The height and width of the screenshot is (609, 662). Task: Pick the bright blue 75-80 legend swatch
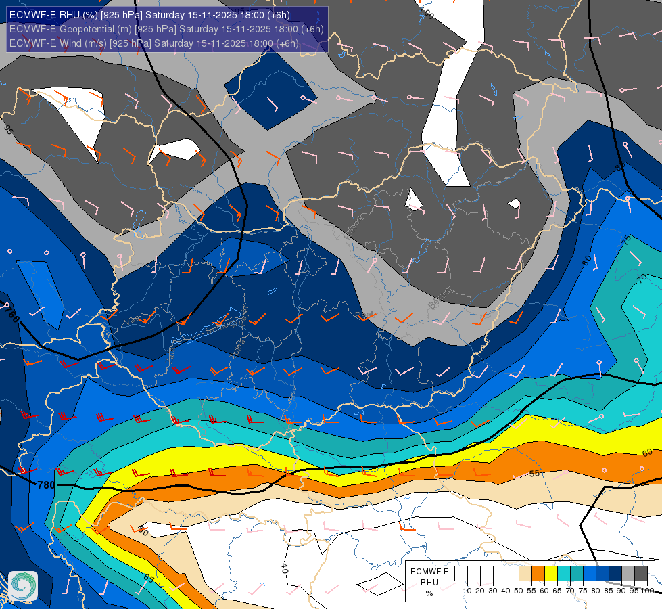point(590,574)
